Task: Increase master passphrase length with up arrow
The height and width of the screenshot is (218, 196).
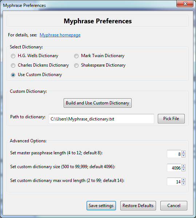Action: click(x=183, y=152)
